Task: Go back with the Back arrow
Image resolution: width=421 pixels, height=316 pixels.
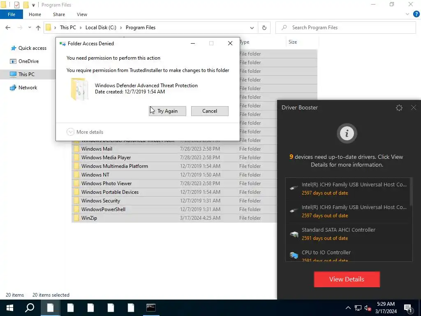Action: click(8, 28)
